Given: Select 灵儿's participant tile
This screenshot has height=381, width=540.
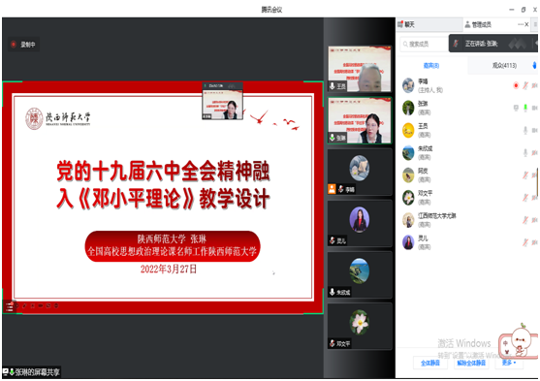Looking at the screenshot, I should point(360,223).
